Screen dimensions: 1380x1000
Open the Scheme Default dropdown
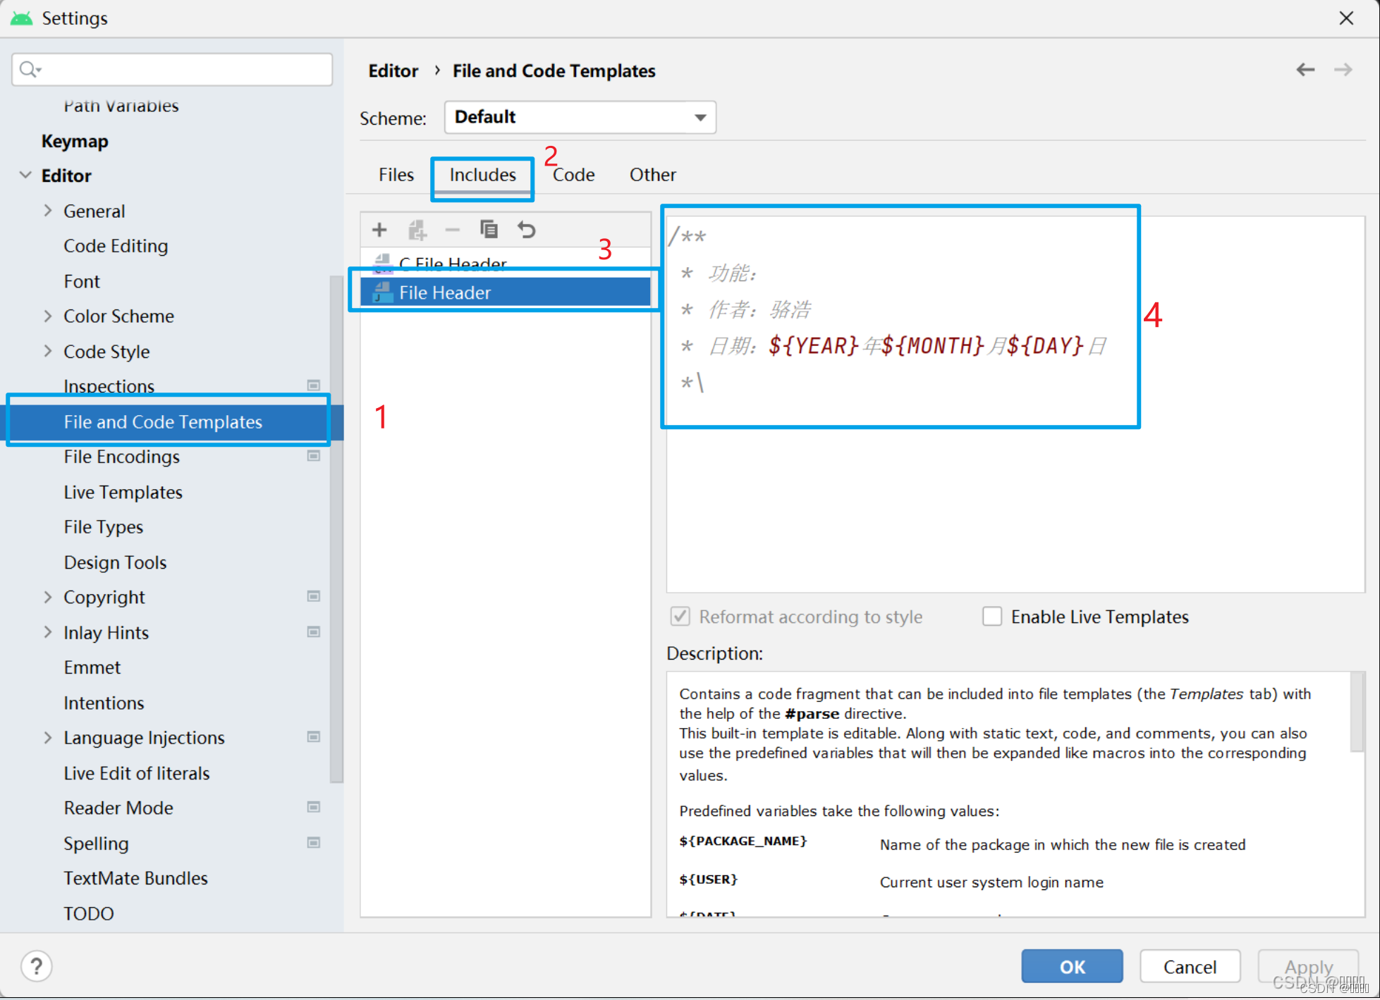pyautogui.click(x=580, y=117)
